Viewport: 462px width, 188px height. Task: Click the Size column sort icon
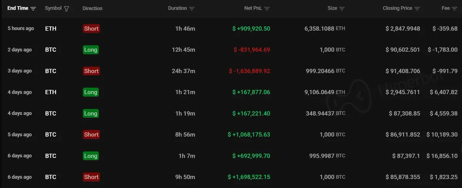click(x=342, y=8)
